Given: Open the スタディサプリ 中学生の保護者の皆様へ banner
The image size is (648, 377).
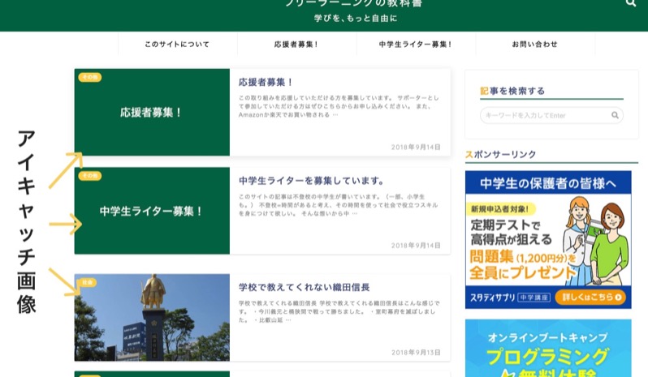Looking at the screenshot, I should coord(548,240).
